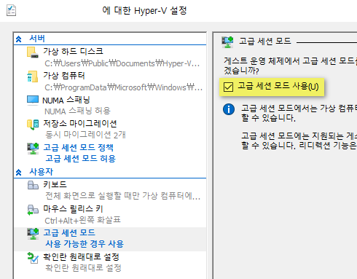
Task: Click the NUMA 스패닝 monitor icon
Action: tap(33, 101)
